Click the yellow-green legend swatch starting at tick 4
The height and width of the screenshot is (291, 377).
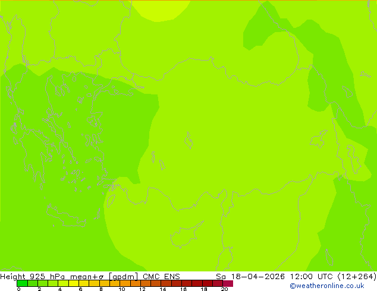point(64,283)
